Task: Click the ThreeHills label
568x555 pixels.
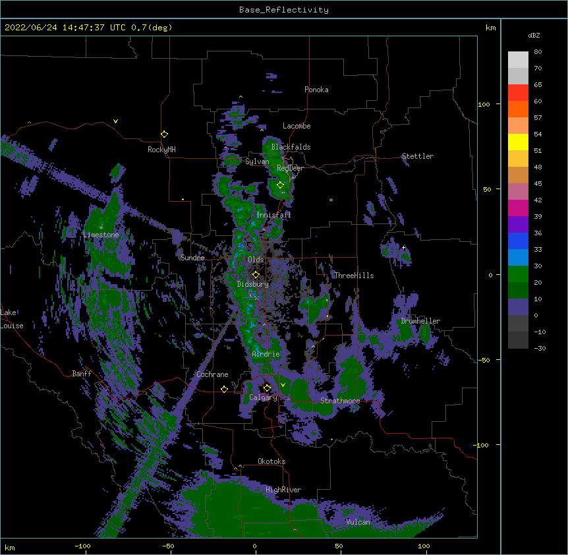Action: point(354,276)
